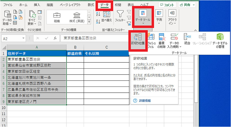Click cell 東京都豊島区西池袋
The image size is (231, 127).
click(37, 59)
